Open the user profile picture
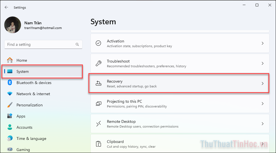 (x=13, y=25)
